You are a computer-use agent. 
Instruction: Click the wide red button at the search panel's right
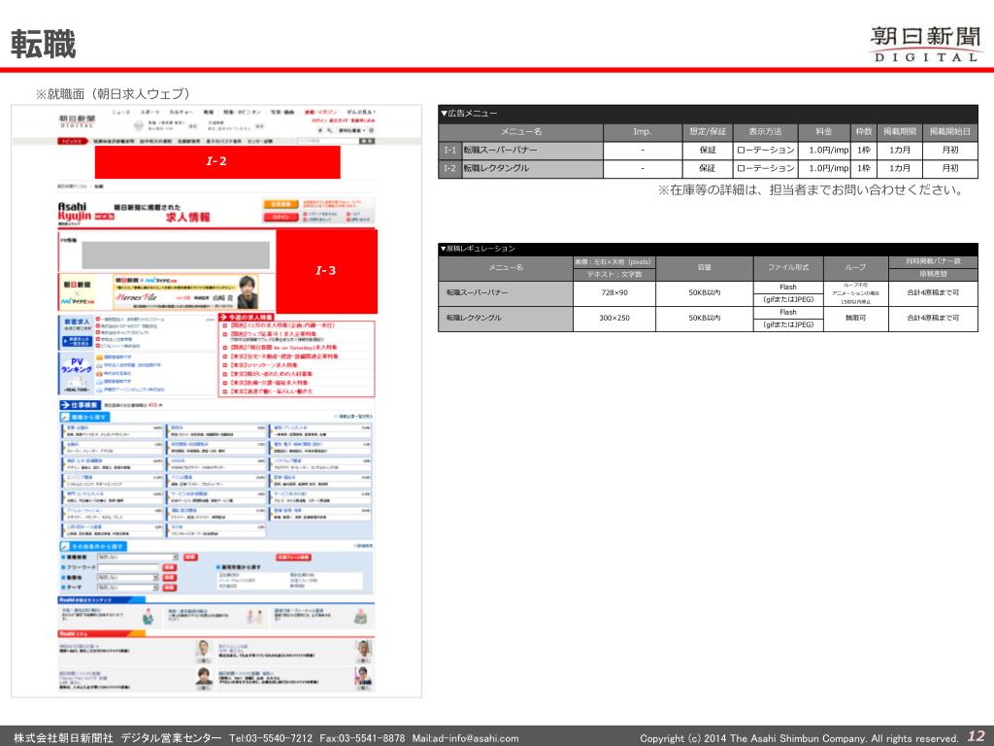293,557
